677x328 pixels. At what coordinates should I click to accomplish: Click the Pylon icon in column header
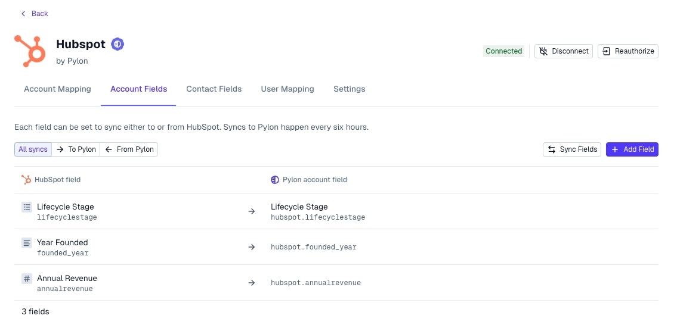pos(275,180)
